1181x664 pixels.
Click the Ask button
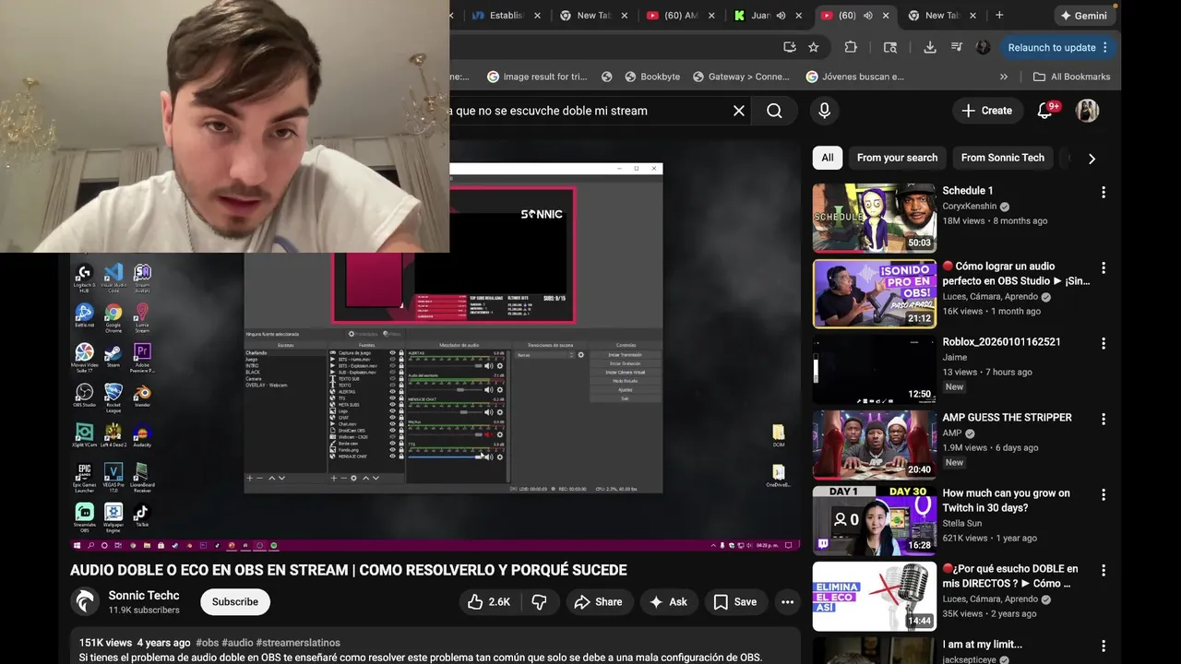coord(669,601)
